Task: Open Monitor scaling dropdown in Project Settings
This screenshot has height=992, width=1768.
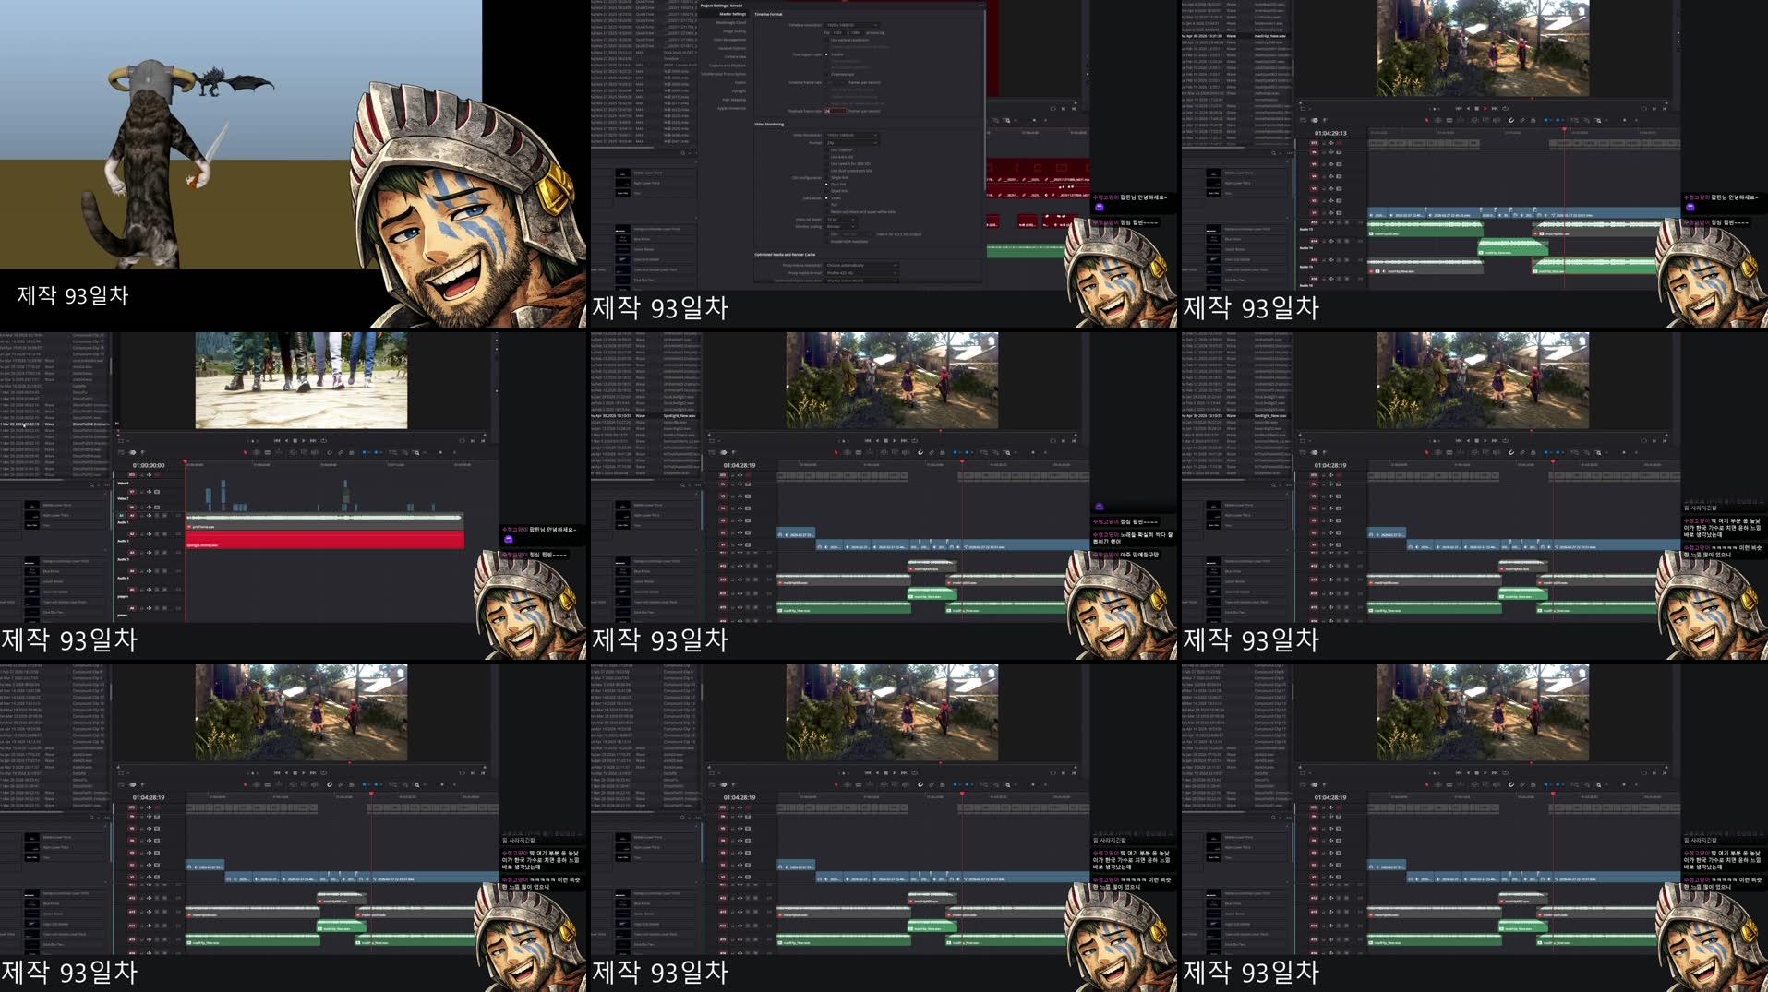Action: click(x=841, y=227)
